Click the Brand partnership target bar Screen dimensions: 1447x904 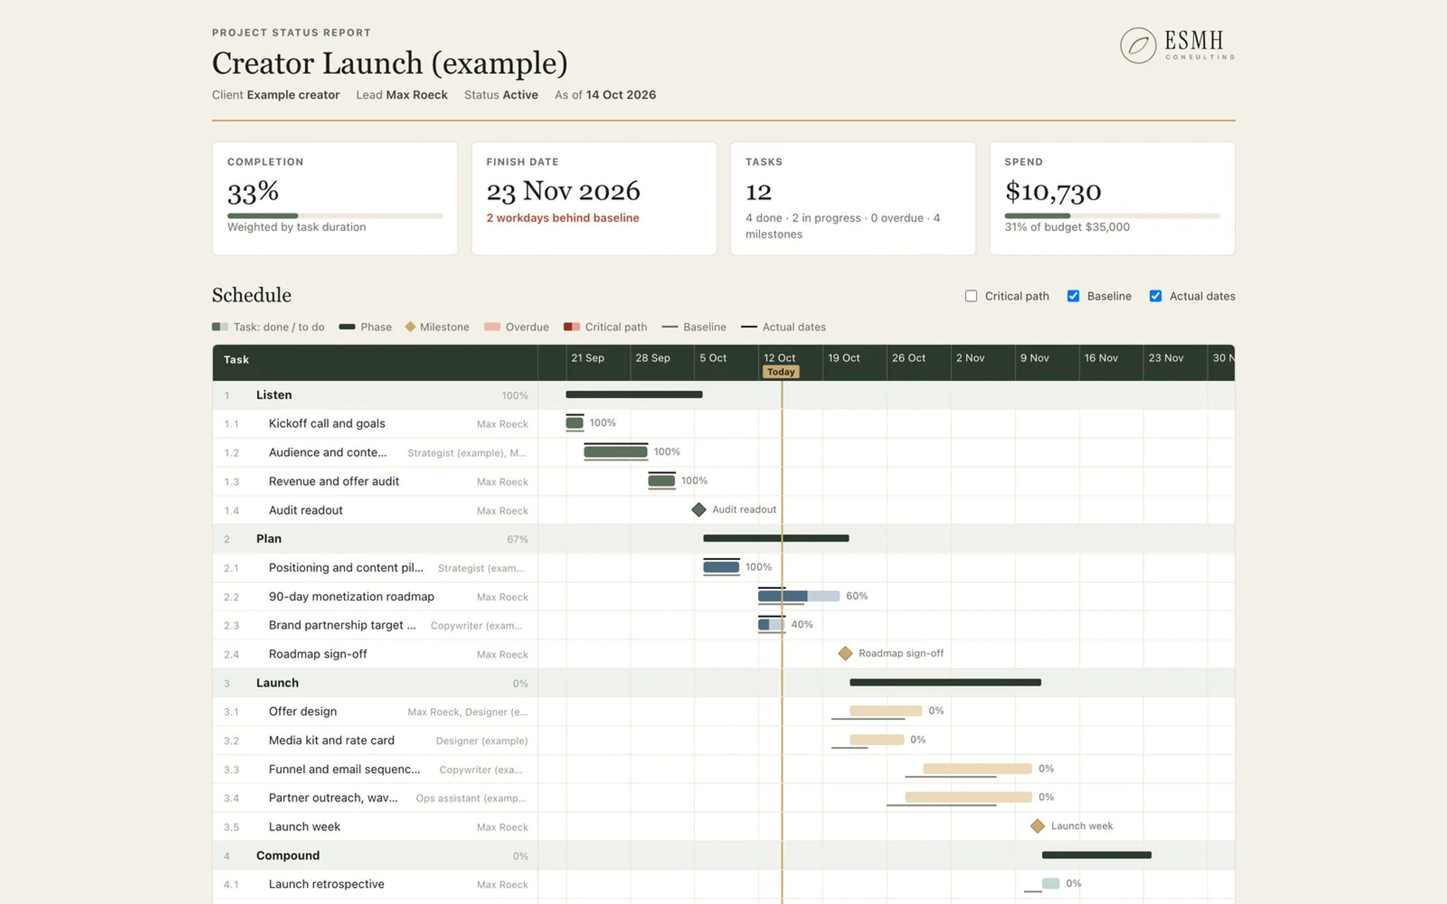pyautogui.click(x=771, y=625)
